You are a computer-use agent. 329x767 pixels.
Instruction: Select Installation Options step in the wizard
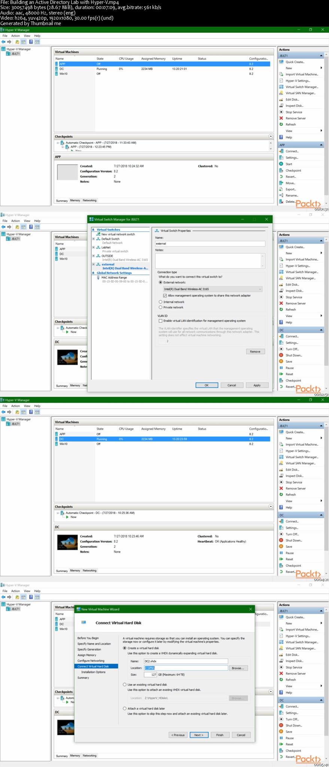tap(93, 672)
